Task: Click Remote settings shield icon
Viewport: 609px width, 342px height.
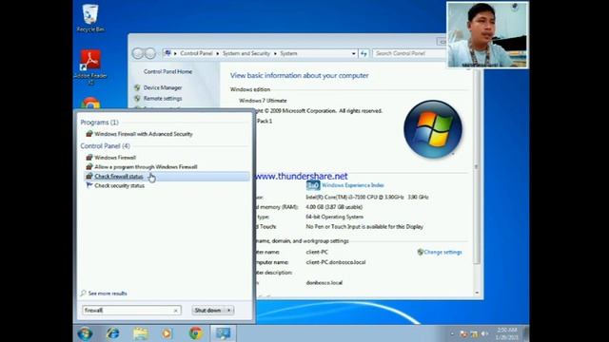Action: (137, 99)
